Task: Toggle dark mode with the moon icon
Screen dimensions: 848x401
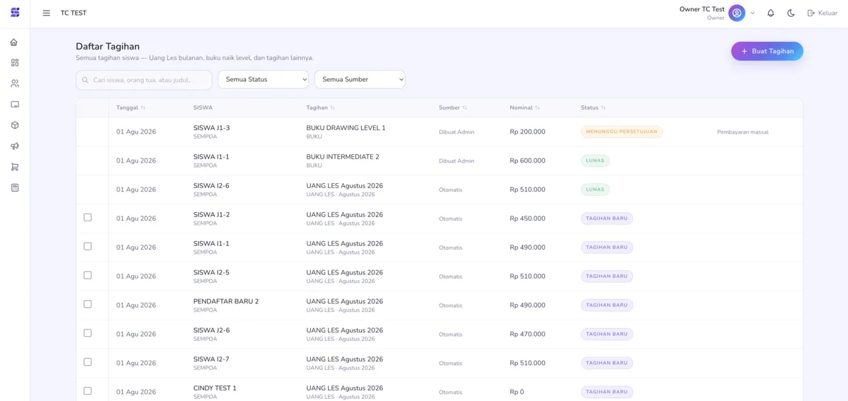Action: (791, 13)
